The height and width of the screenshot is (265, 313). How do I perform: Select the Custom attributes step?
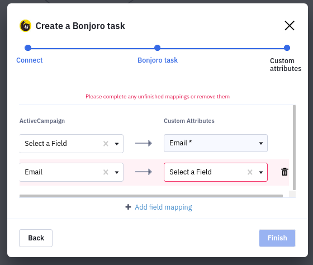tap(286, 64)
